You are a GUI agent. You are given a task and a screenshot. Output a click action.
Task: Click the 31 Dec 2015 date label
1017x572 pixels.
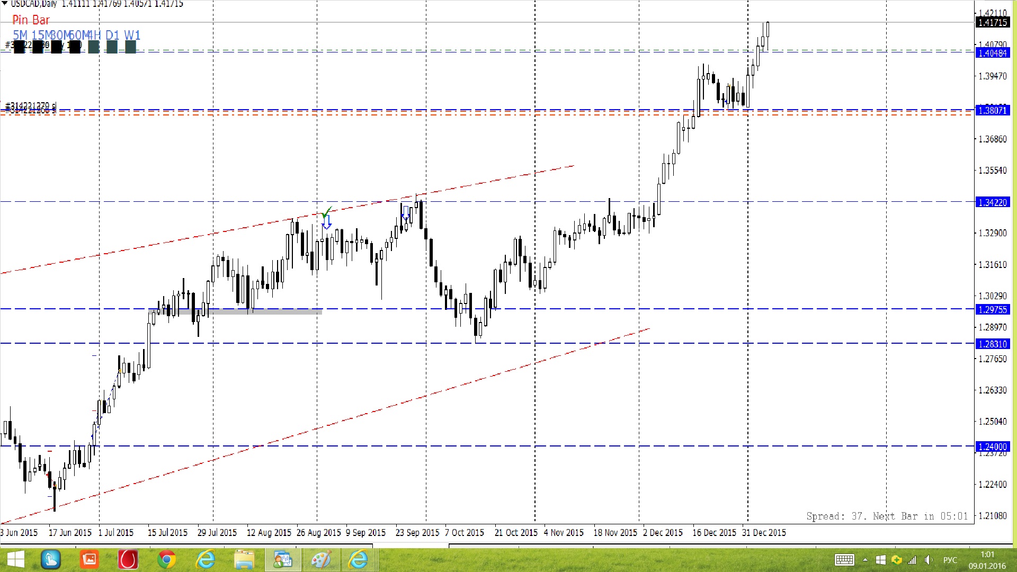click(764, 532)
